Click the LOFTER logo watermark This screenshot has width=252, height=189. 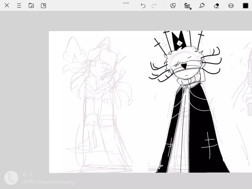click(x=11, y=178)
